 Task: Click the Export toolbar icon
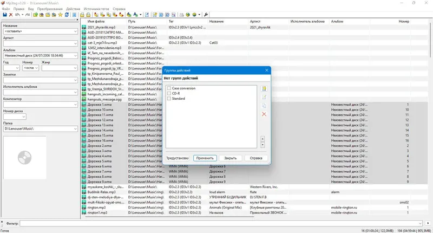(154, 15)
